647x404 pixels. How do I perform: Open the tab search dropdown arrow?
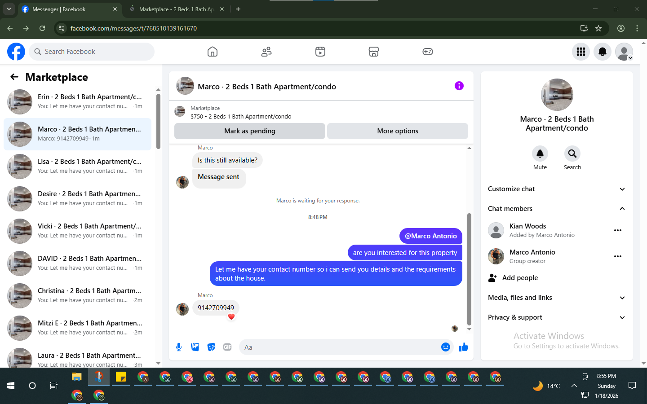click(x=9, y=9)
